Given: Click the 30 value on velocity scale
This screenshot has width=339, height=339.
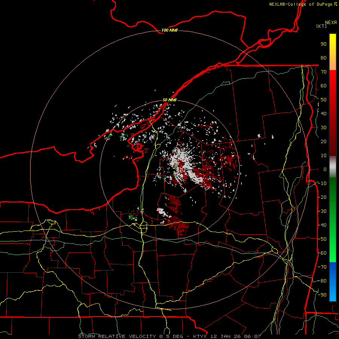Looking at the screenshot, I should (x=324, y=128).
